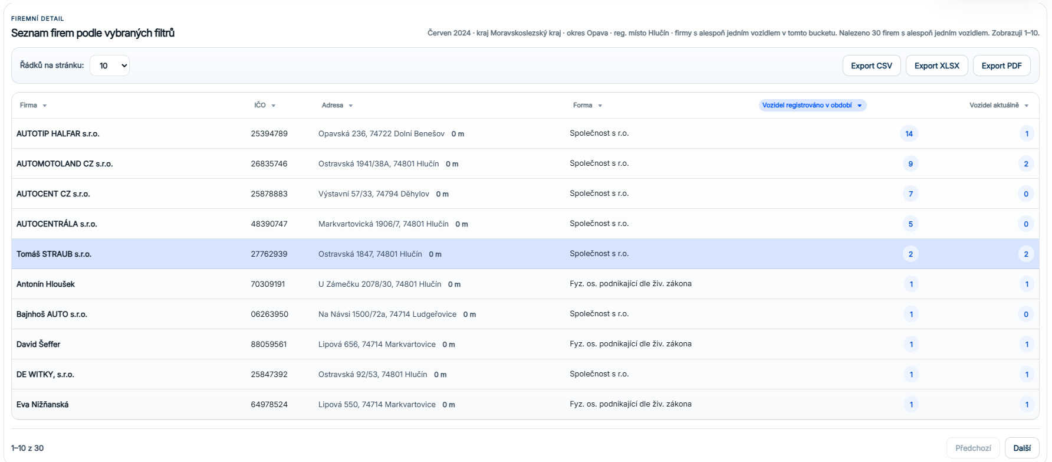
Task: Click IČO value 48390747
Action: tap(269, 224)
